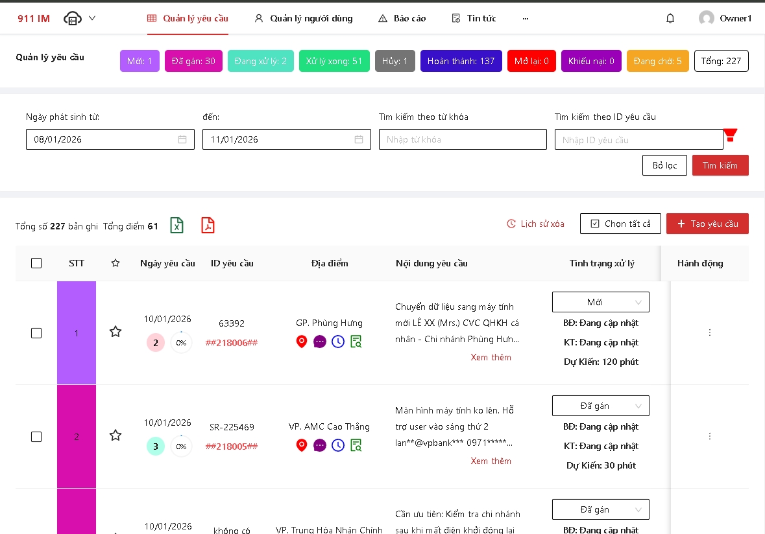
Task: Check the row 2 checkbox
Action: point(36,437)
